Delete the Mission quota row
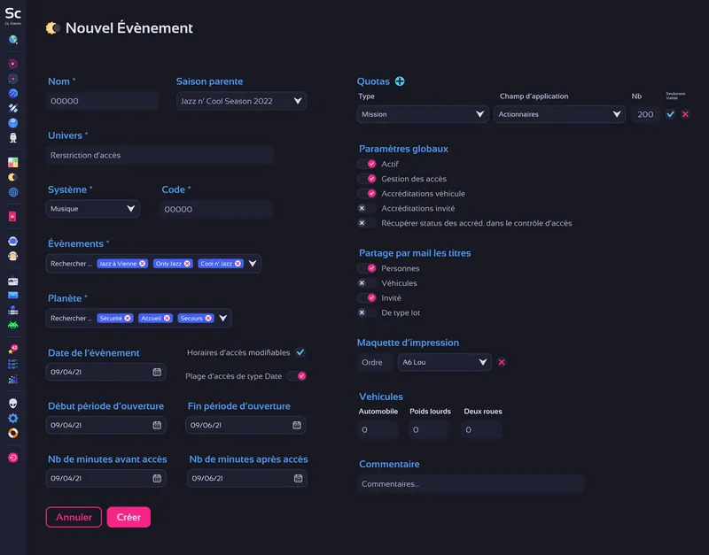Image resolution: width=709 pixels, height=555 pixels. [x=685, y=114]
